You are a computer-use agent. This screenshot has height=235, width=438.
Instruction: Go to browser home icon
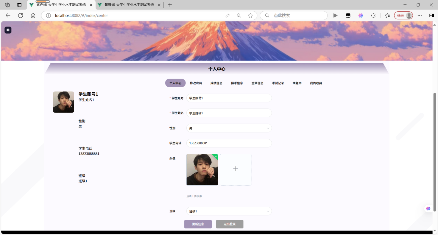[33, 15]
